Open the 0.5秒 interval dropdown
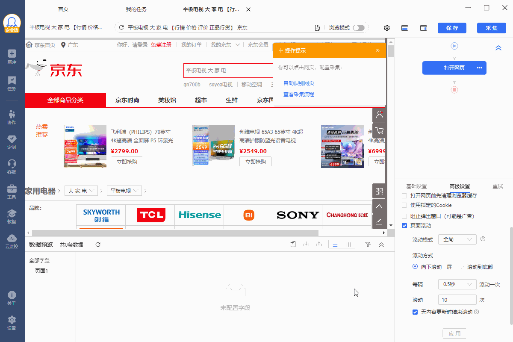The width and height of the screenshot is (513, 342). coord(457,284)
